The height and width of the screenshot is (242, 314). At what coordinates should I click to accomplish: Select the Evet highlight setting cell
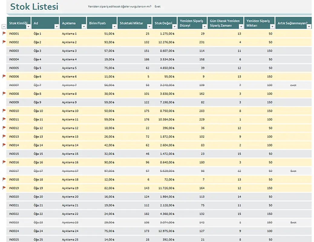pyautogui.click(x=158, y=7)
